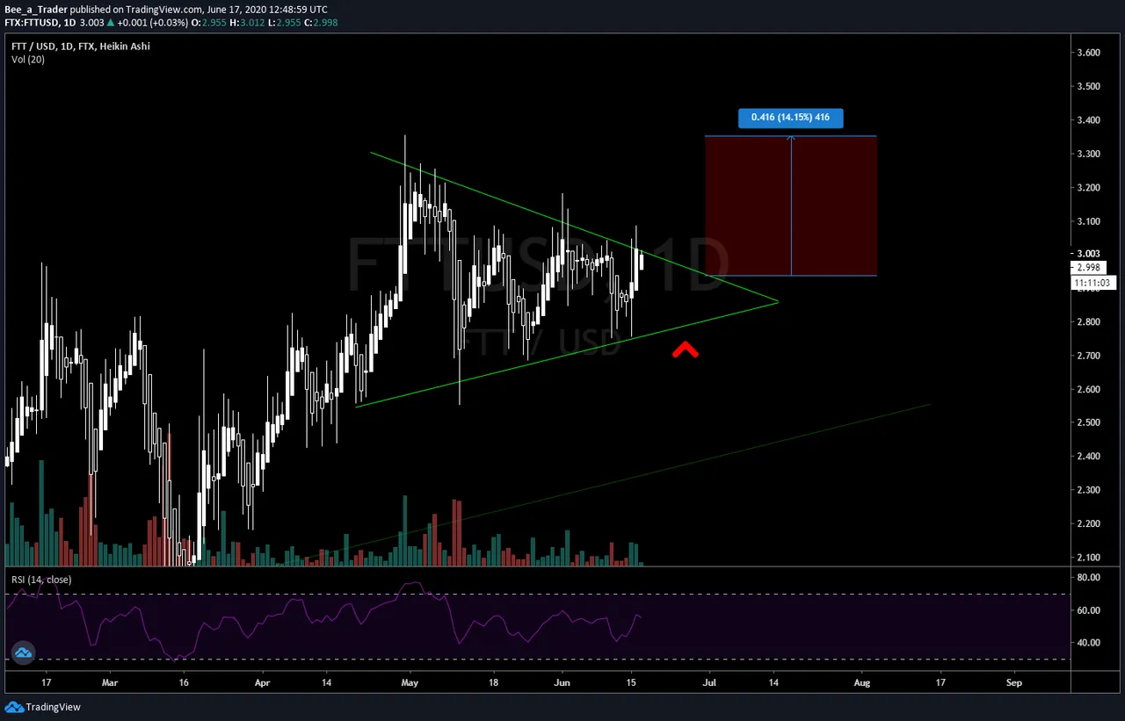Image resolution: width=1125 pixels, height=721 pixels.
Task: Open the Bee_a_Trader author name
Action: pos(36,9)
